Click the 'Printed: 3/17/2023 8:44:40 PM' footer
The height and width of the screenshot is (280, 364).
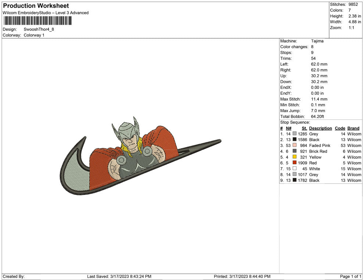coord(242,276)
